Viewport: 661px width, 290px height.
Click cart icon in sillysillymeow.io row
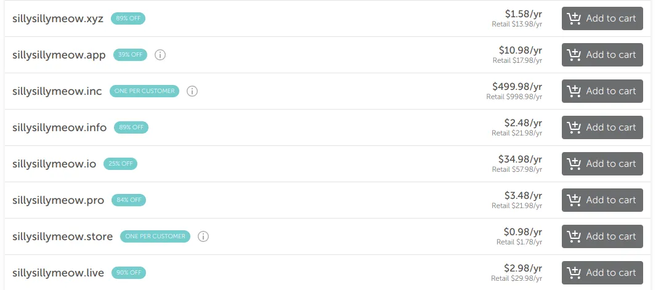pos(574,164)
